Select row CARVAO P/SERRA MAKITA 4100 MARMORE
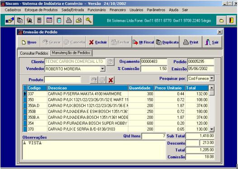Viewport: 238px width, 169px height. 116,94
